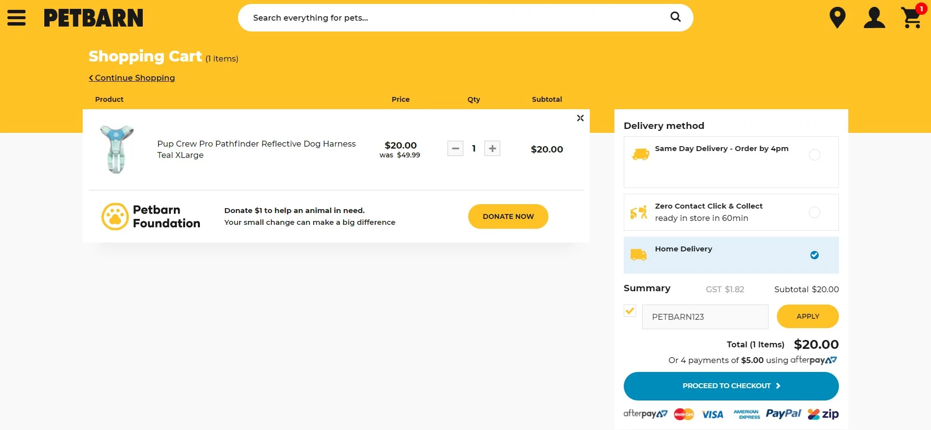Open the user account icon
Image resolution: width=931 pixels, height=430 pixels.
click(874, 18)
